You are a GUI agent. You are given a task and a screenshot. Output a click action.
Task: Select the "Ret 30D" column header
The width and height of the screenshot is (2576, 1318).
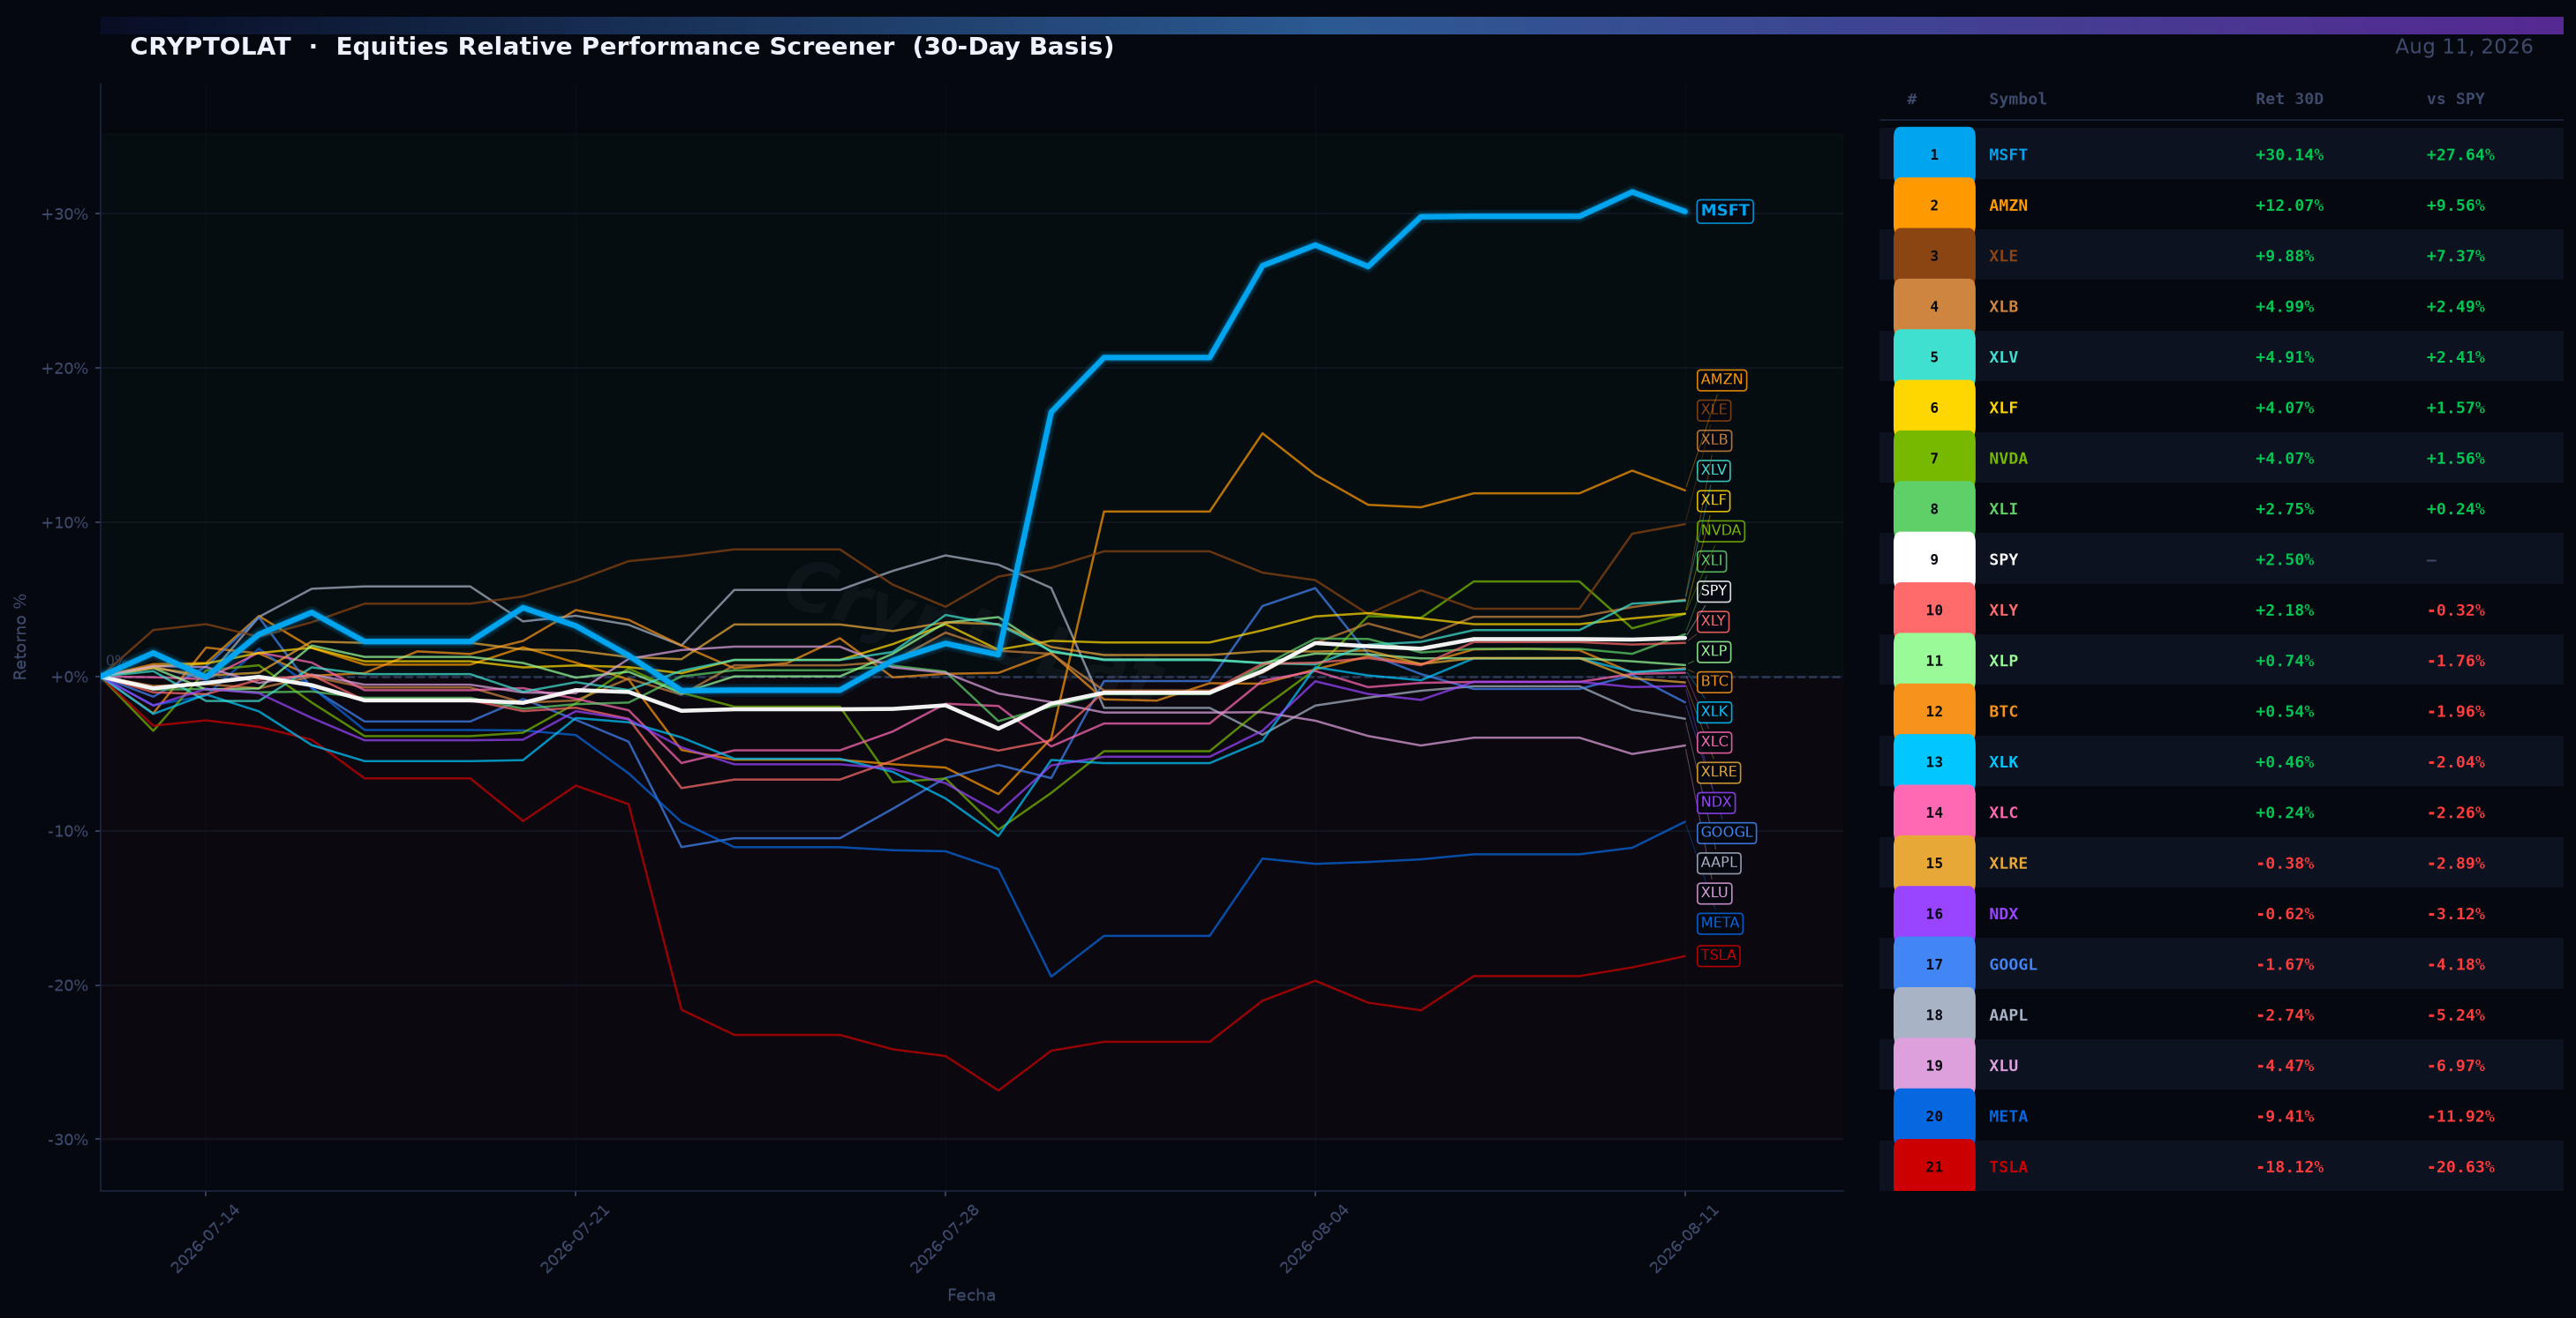coord(2289,99)
